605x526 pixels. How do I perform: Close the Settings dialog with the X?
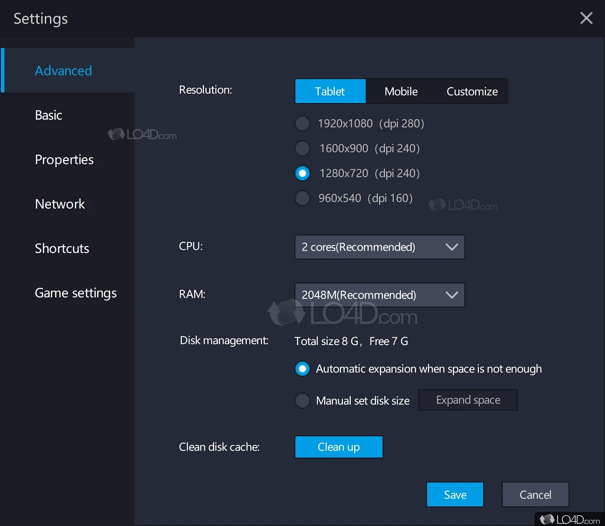point(586,18)
